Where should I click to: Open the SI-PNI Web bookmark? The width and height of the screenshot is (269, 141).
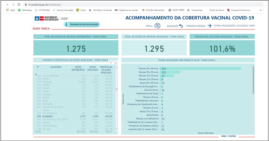point(42,10)
